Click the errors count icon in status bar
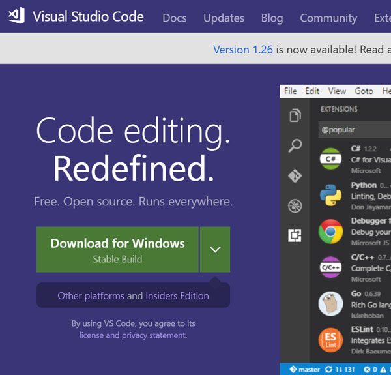Screen dimensions: 391x375 (367, 370)
